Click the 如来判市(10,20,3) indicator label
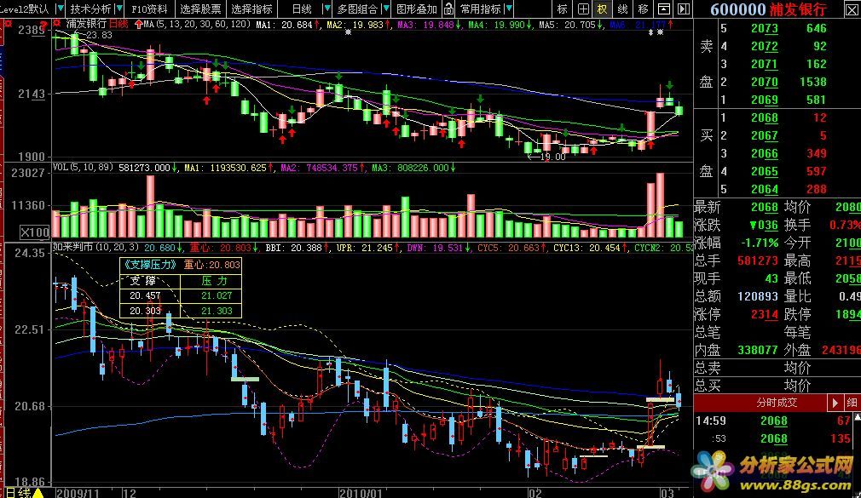This screenshot has height=498, width=861. tap(95, 248)
